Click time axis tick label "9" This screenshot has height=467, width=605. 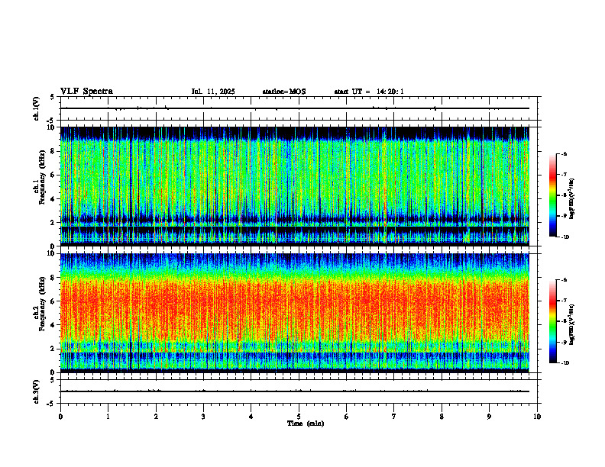pyautogui.click(x=489, y=417)
